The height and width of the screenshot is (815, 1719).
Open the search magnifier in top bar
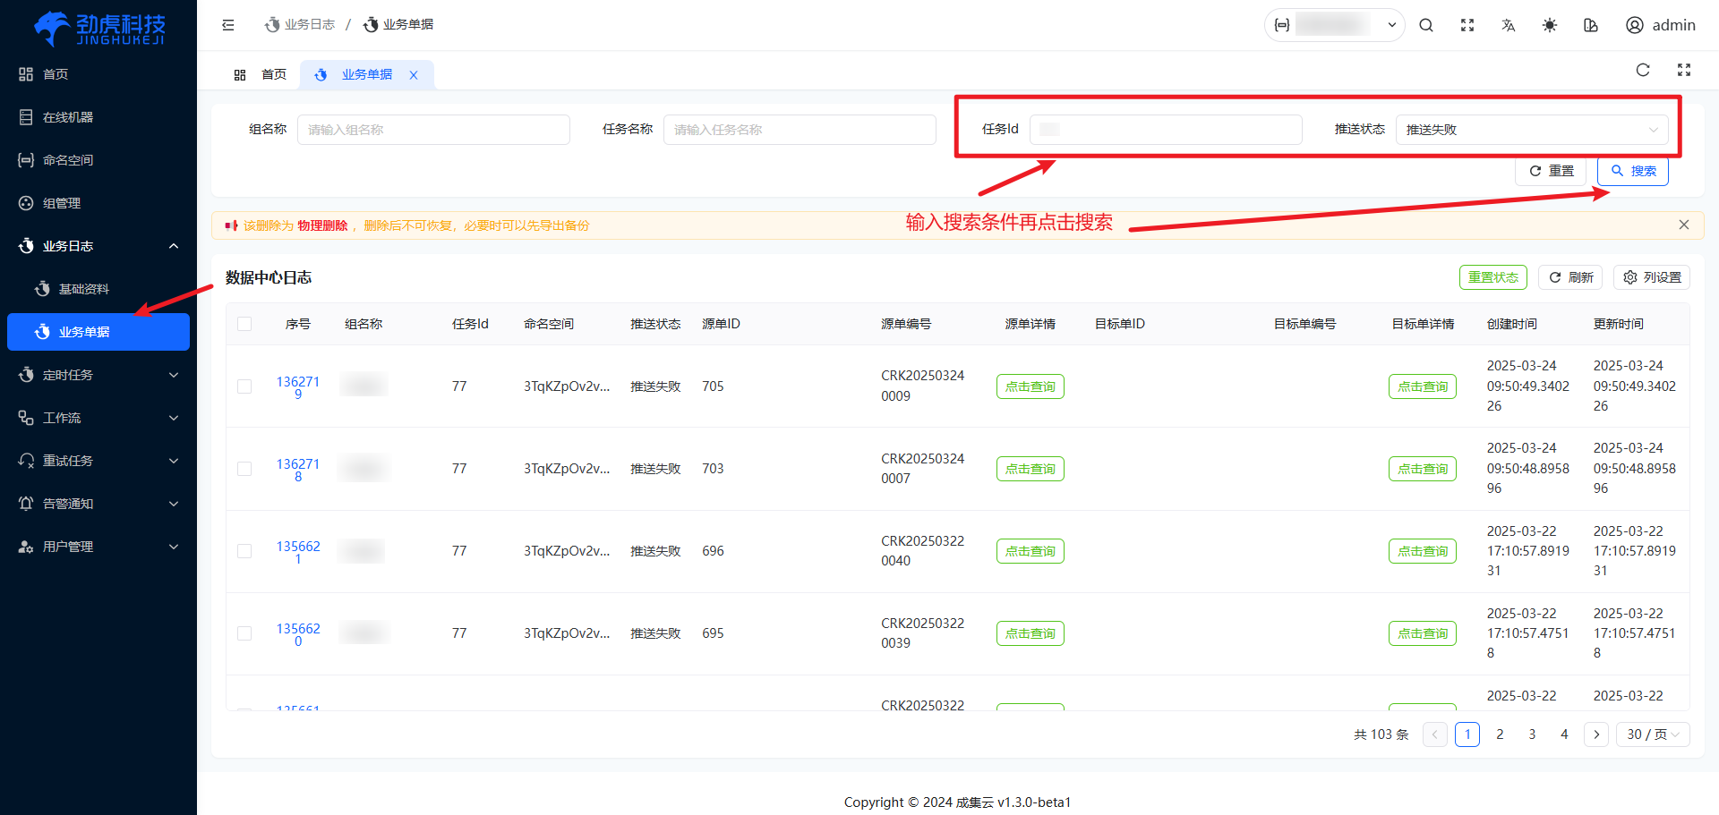click(1426, 25)
